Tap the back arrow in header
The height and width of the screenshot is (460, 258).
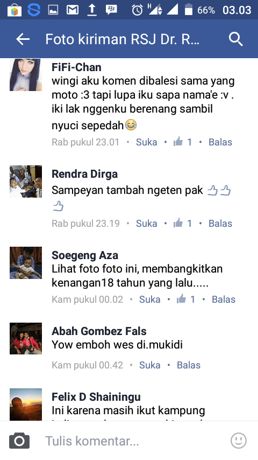tap(23, 39)
